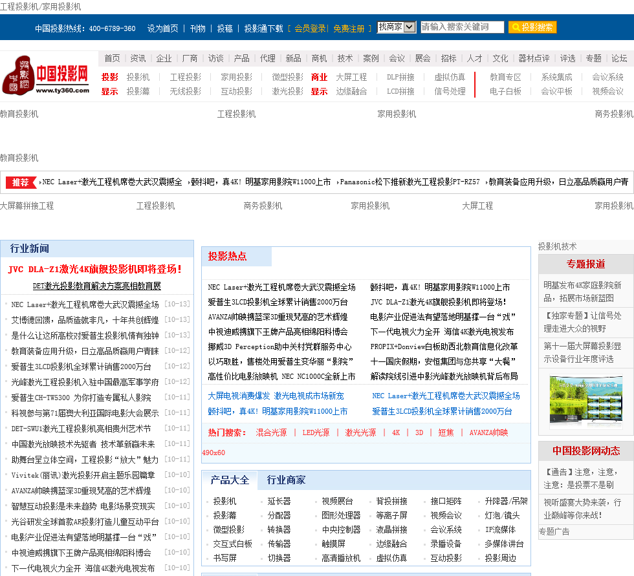Click the 电子白板 sub-navigation link
Viewport: 634px width, 576px height.
505,91
